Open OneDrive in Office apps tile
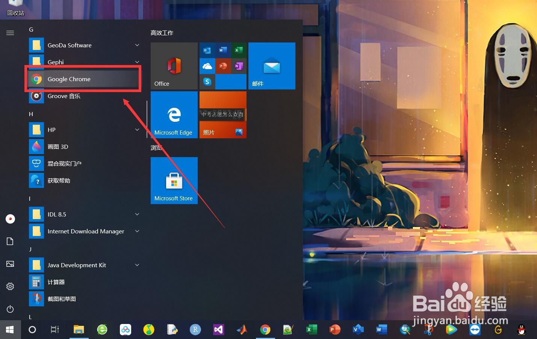Image resolution: width=537 pixels, height=339 pixels. (x=207, y=66)
